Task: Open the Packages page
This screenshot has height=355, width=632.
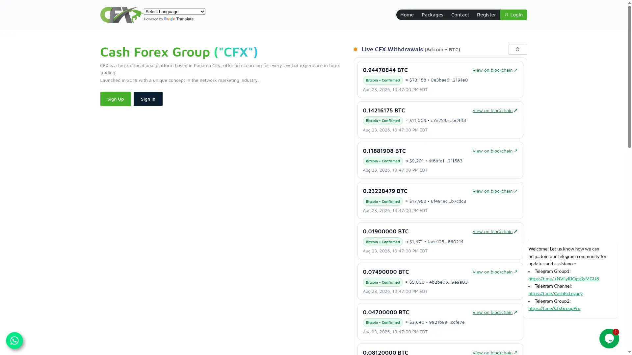Action: pyautogui.click(x=432, y=15)
